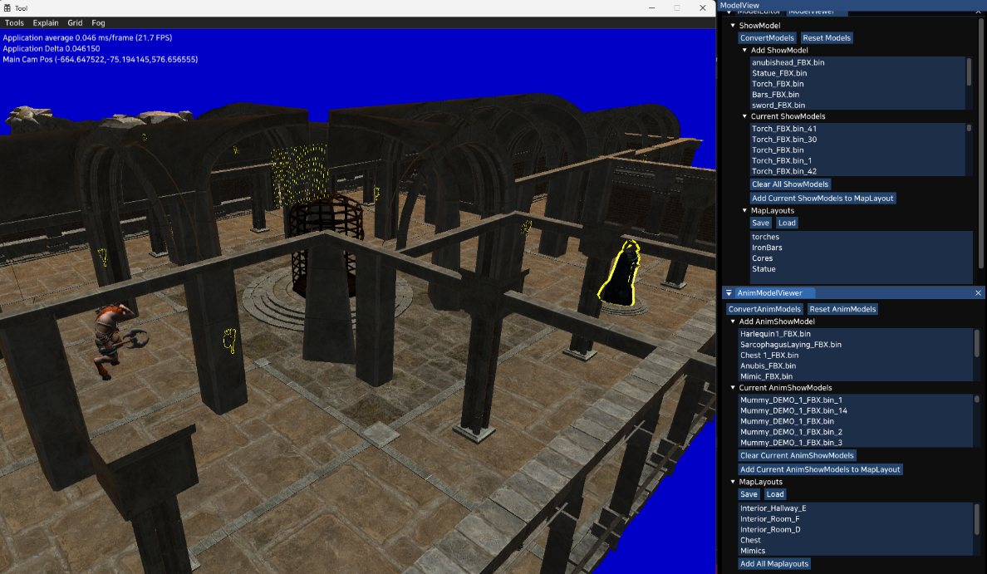
Task: Save map layouts in the ShowModel section
Action: pyautogui.click(x=760, y=223)
